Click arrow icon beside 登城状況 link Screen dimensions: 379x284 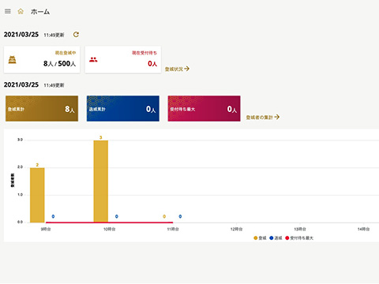[186, 69]
